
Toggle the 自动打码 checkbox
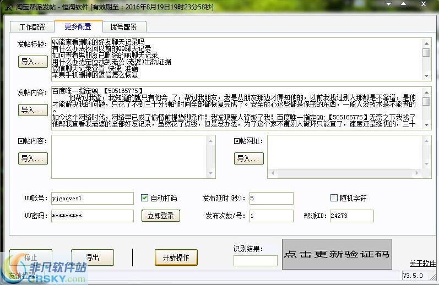pyautogui.click(x=144, y=198)
